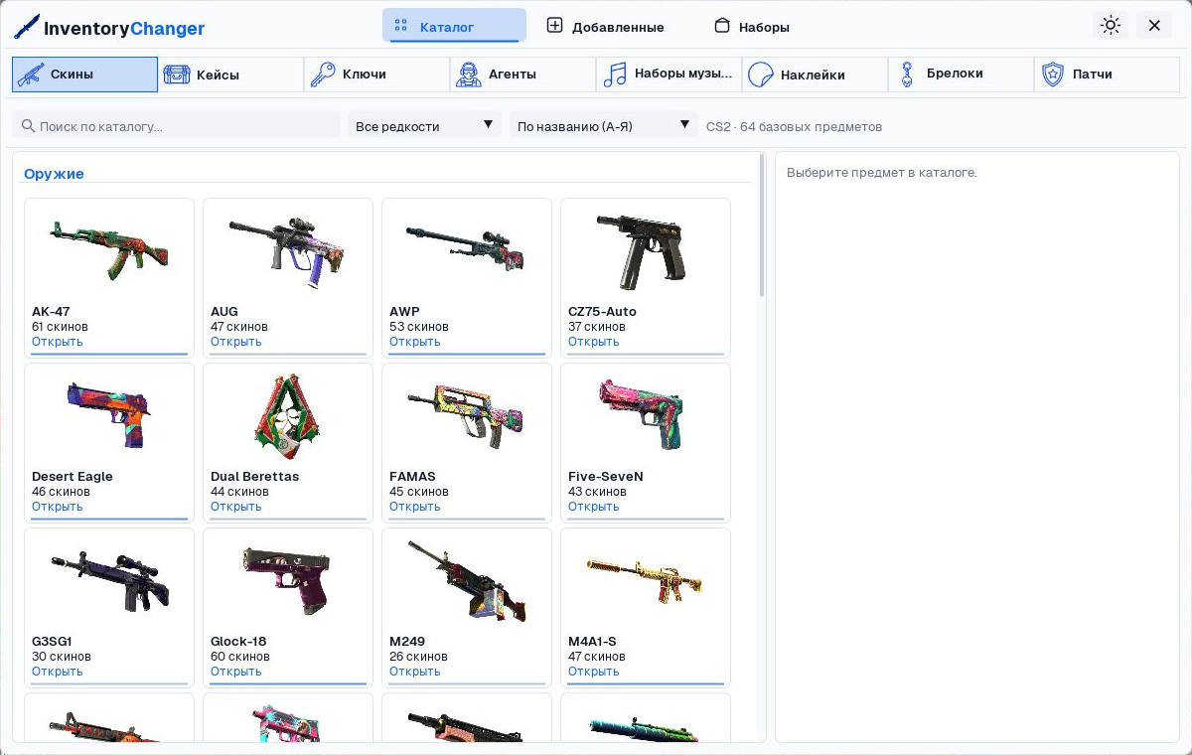
Task: Click Открыть under M249
Action: (x=414, y=672)
